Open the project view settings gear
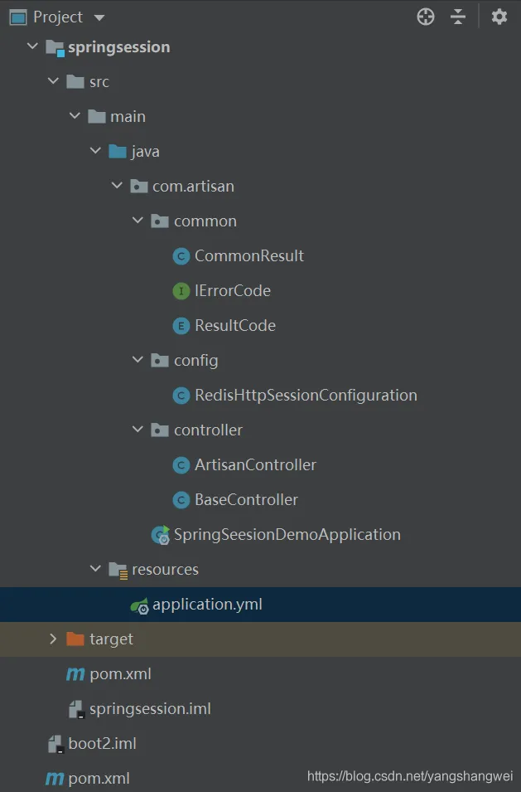 tap(499, 17)
